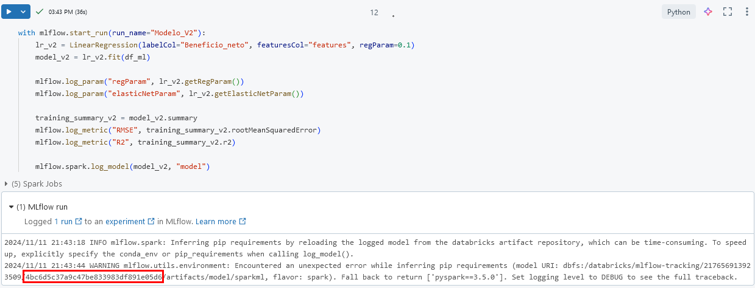The image size is (755, 288).
Task: Open the "1 run" link
Action: [63, 222]
